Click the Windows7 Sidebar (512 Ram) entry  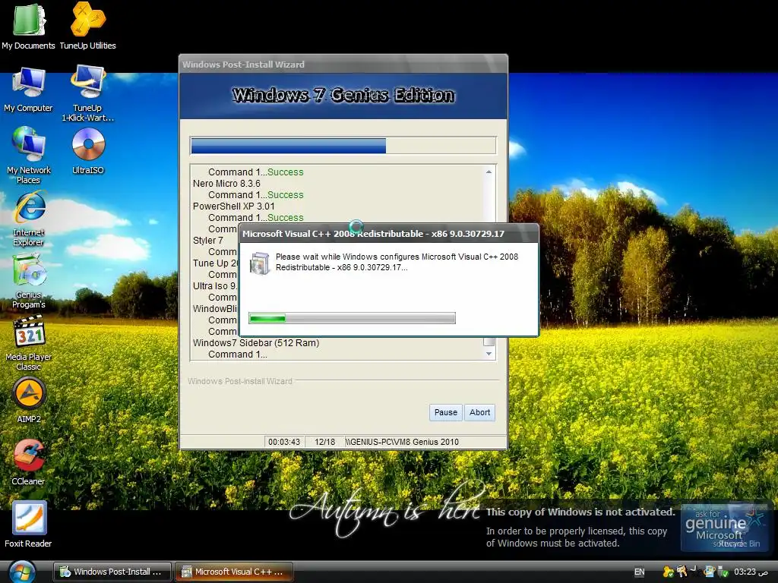pyautogui.click(x=256, y=342)
